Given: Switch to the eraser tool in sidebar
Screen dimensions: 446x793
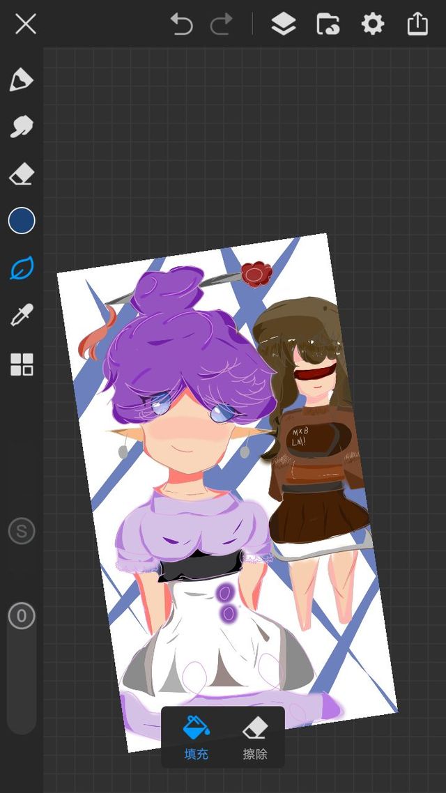Looking at the screenshot, I should 22,174.
